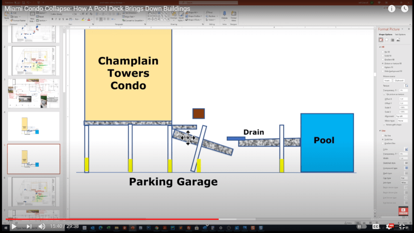Click the Watch Later clock icon
This screenshot has width=414, height=233.
point(405,9)
